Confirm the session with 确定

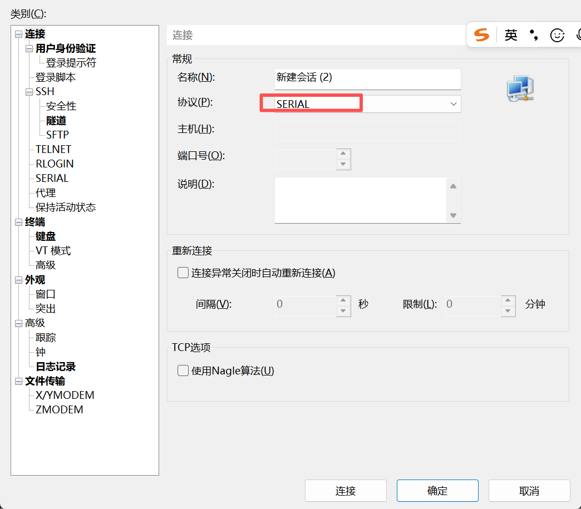[437, 490]
